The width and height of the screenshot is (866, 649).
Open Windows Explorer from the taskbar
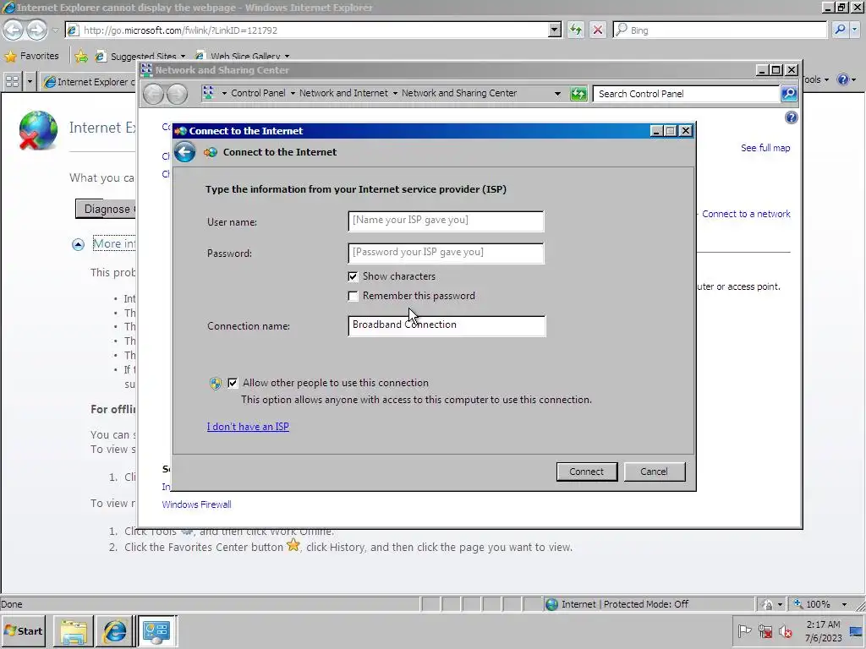point(74,630)
